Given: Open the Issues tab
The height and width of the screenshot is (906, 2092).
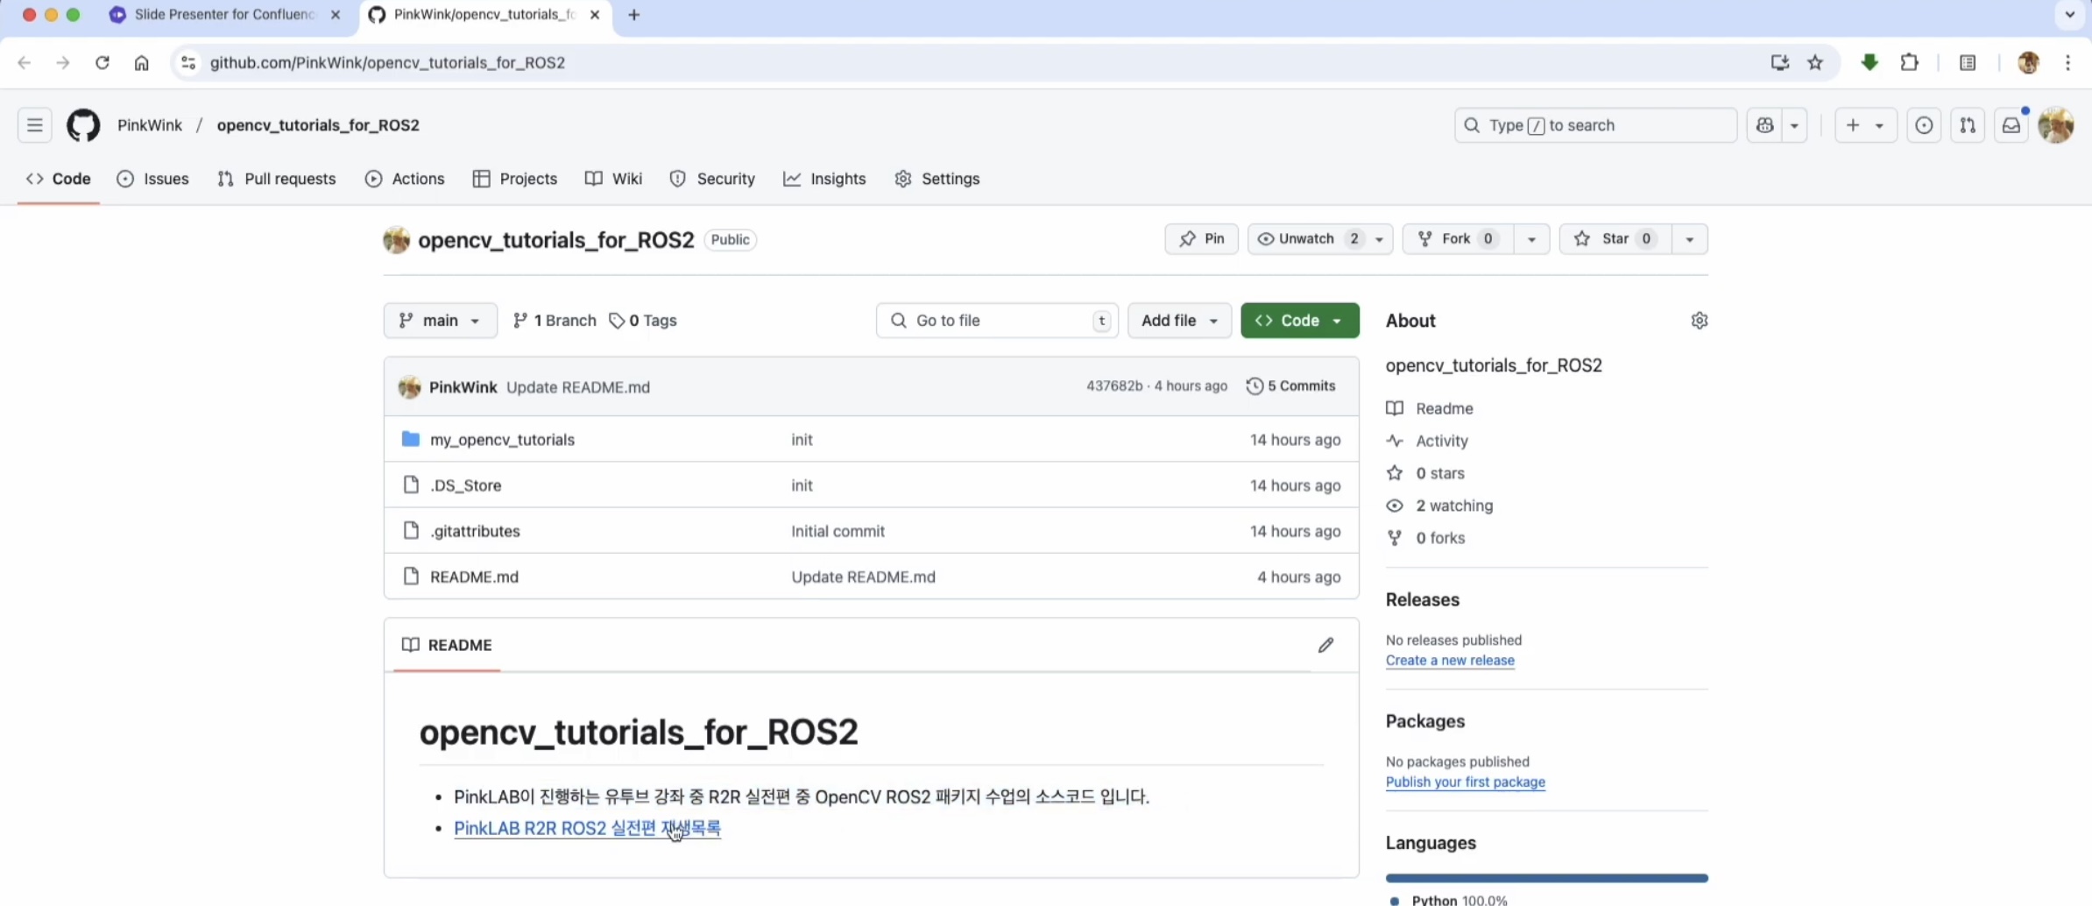Looking at the screenshot, I should [153, 179].
